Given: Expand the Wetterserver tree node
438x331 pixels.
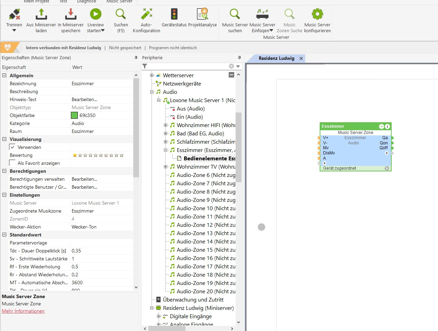Looking at the screenshot, I should pos(152,75).
